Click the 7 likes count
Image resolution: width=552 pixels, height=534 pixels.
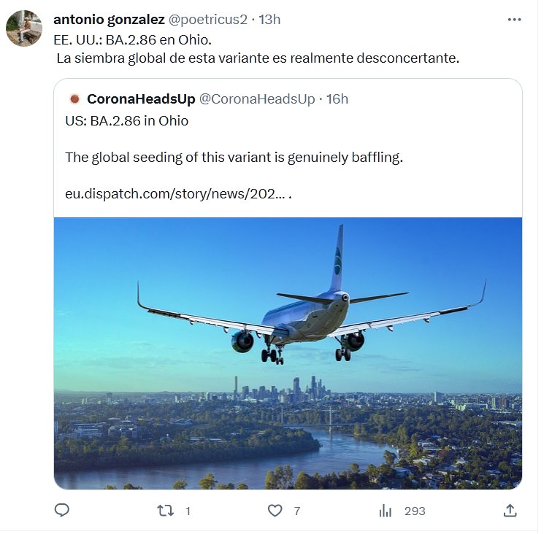pyautogui.click(x=297, y=511)
